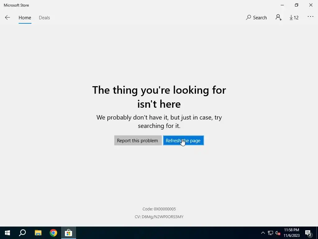Image resolution: width=318 pixels, height=239 pixels.
Task: Open the Deals tab
Action: point(44,18)
